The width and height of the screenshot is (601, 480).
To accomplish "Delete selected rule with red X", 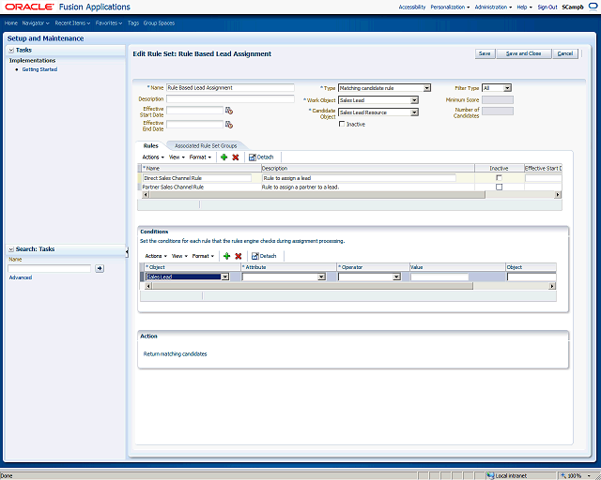I will click(x=236, y=157).
